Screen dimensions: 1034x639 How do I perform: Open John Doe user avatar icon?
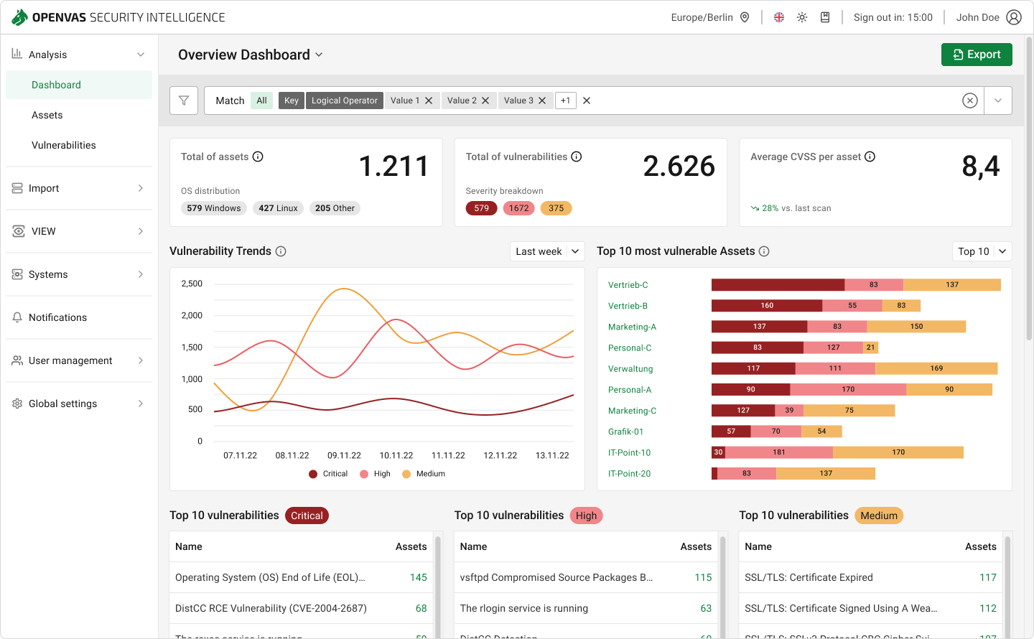tap(1014, 17)
